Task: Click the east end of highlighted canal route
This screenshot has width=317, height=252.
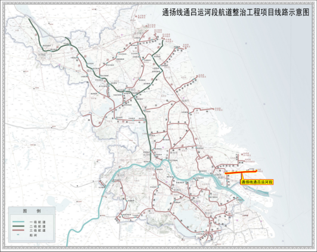Action: (256, 171)
